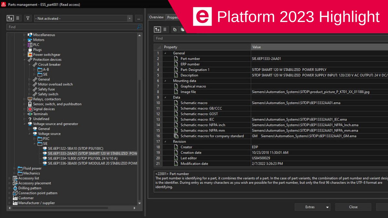Click the Accessory placement icon
Viewport: 388px width, 218px height.
[x=15, y=183]
